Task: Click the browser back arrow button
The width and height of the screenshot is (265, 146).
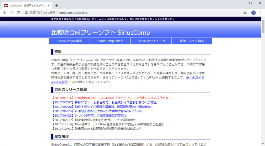Action: point(5,13)
